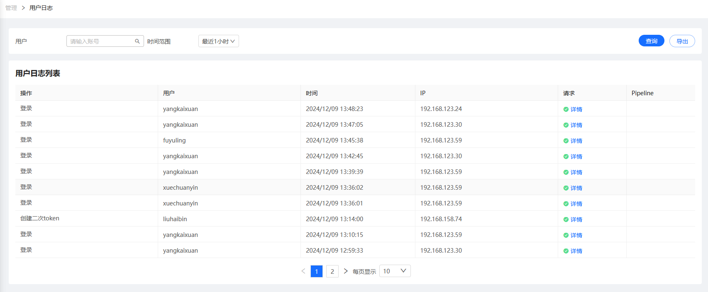708x292 pixels.
Task: Click green status icon for 13:48:23 login row
Action: (566, 109)
